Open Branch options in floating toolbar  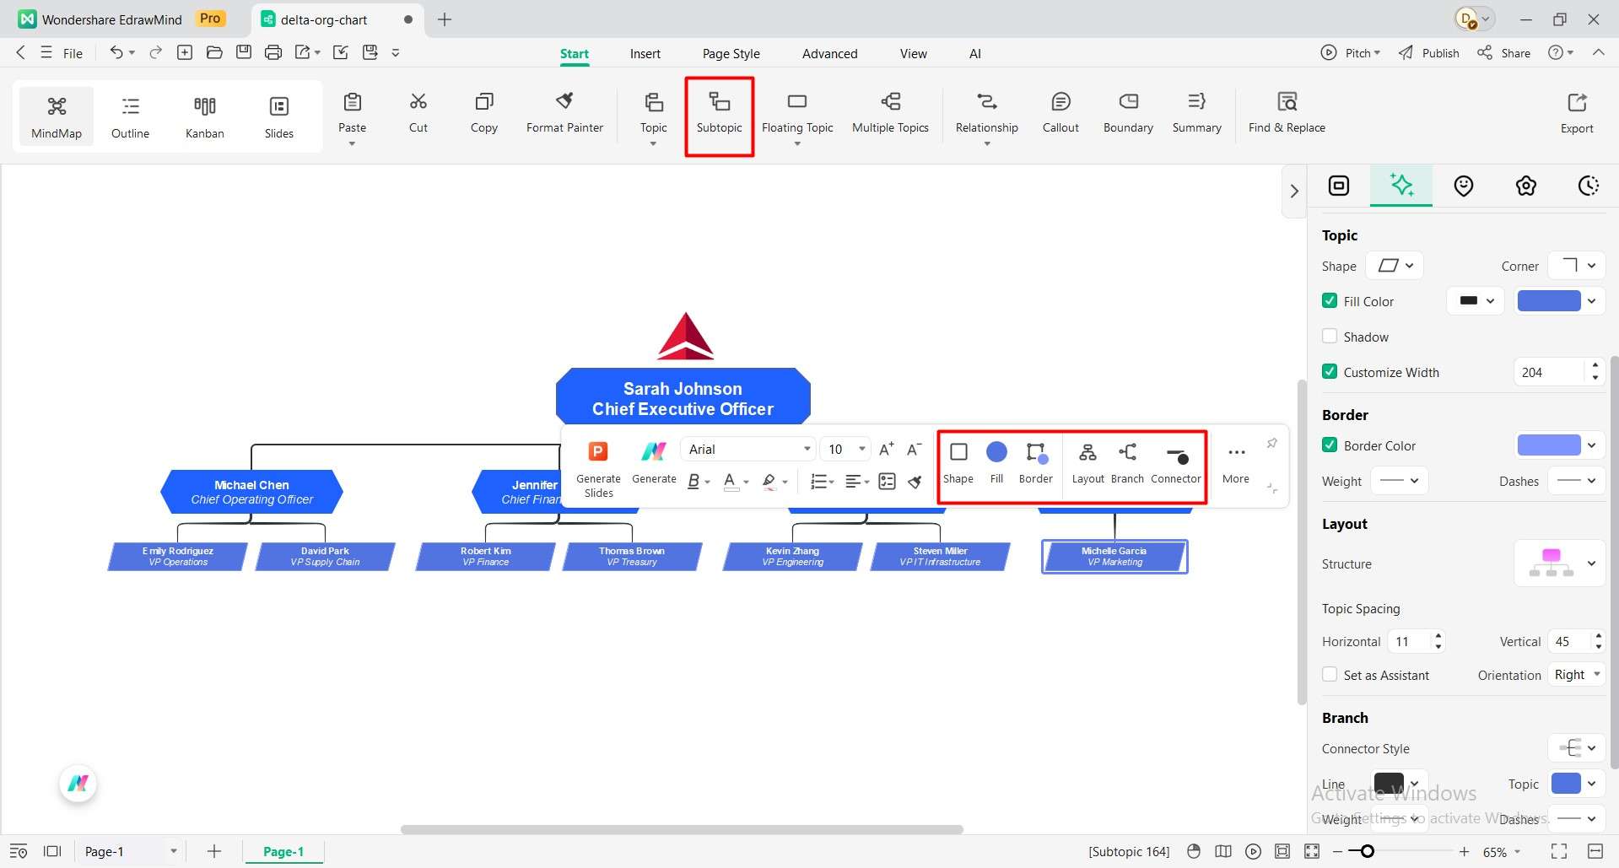[x=1127, y=462]
